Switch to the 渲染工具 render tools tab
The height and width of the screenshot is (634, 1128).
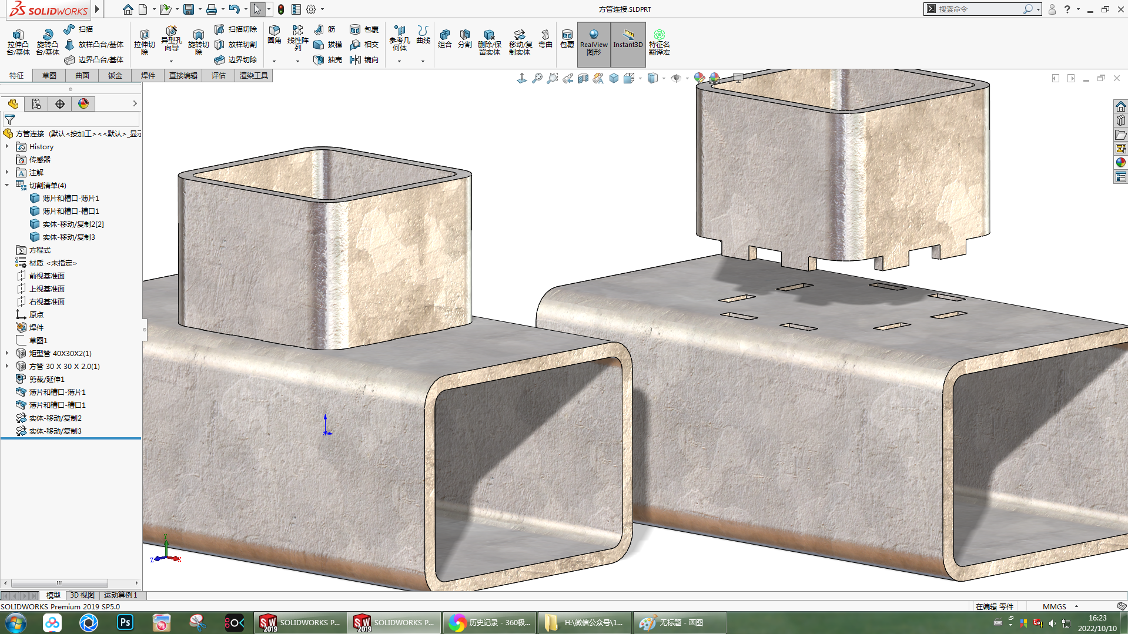pos(254,75)
